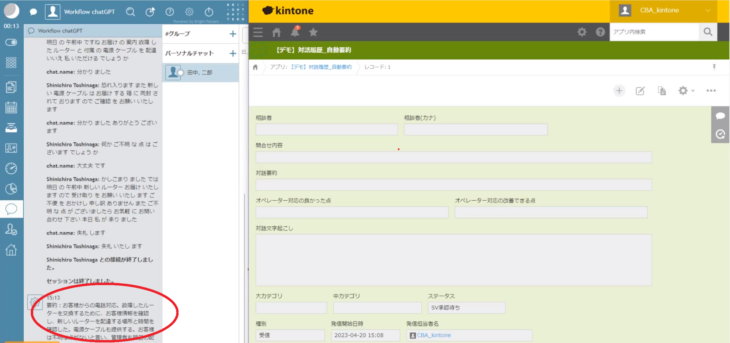Open the kintone notifications bell
Viewport: 730px width, 343px height.
[x=295, y=32]
